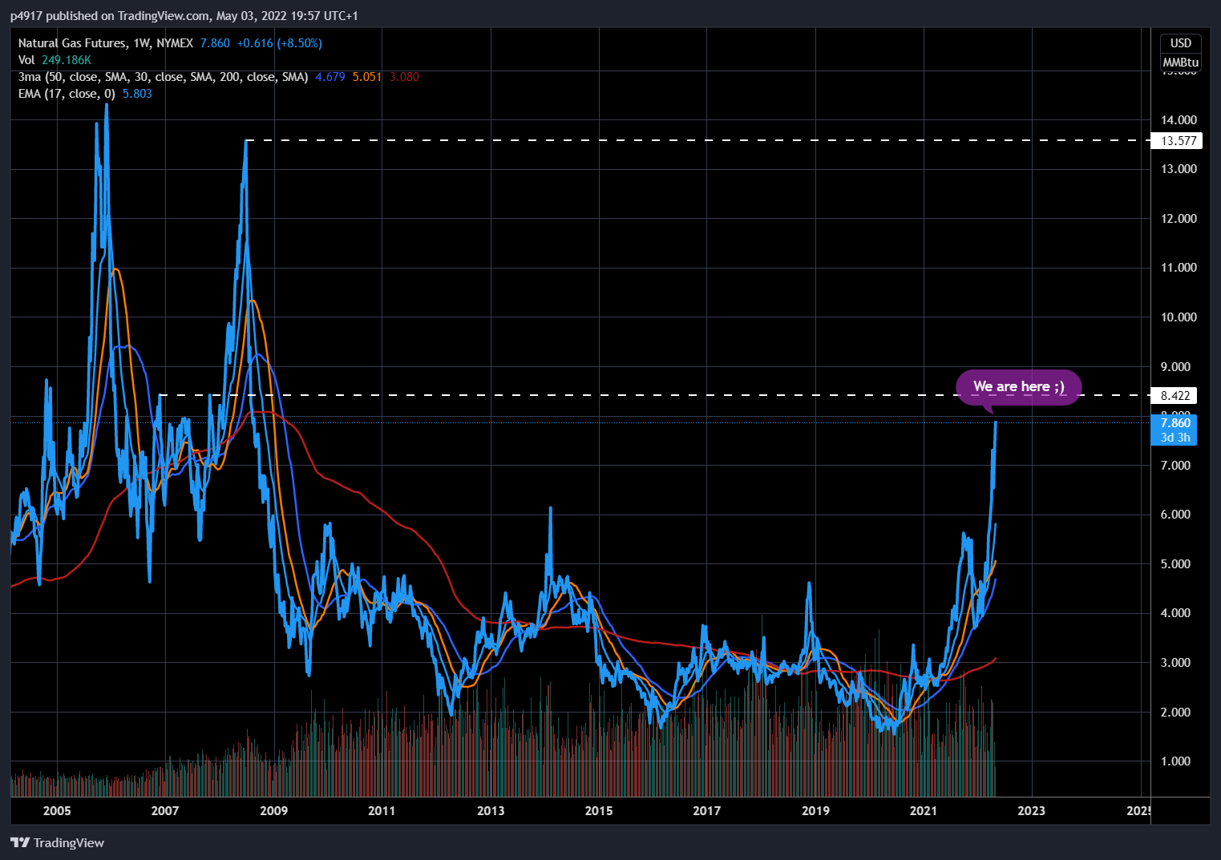Click the 2013 time axis label
This screenshot has height=860, width=1221.
(491, 810)
